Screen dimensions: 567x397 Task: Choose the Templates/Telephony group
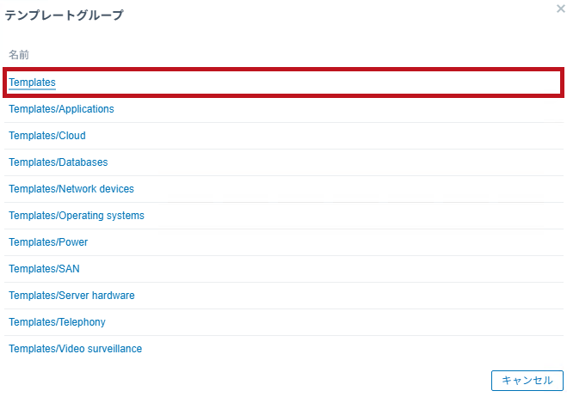click(57, 322)
